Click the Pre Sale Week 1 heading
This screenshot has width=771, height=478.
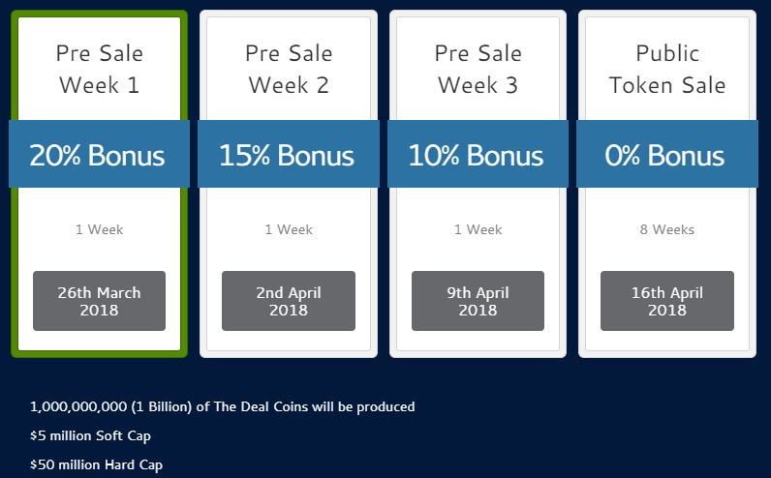tap(100, 70)
